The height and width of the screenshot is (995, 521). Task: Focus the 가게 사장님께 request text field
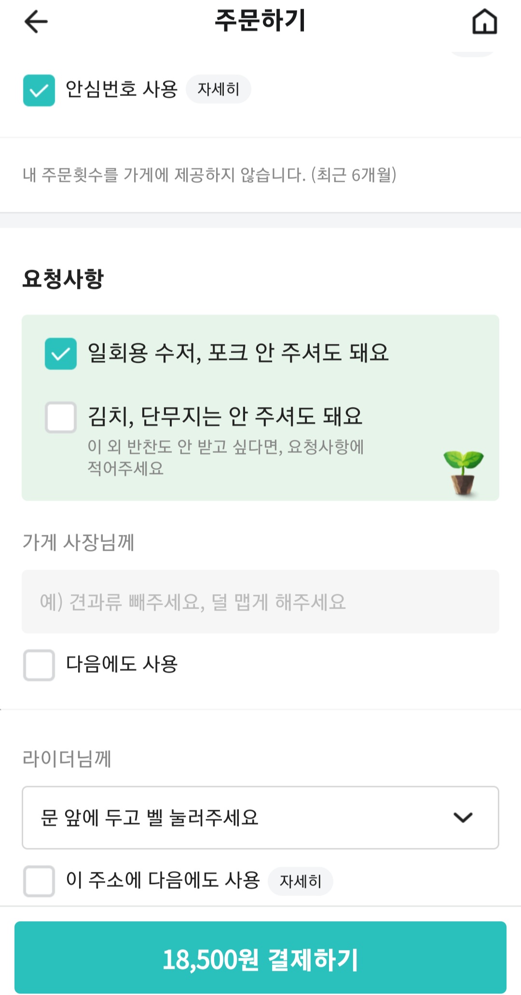click(260, 601)
